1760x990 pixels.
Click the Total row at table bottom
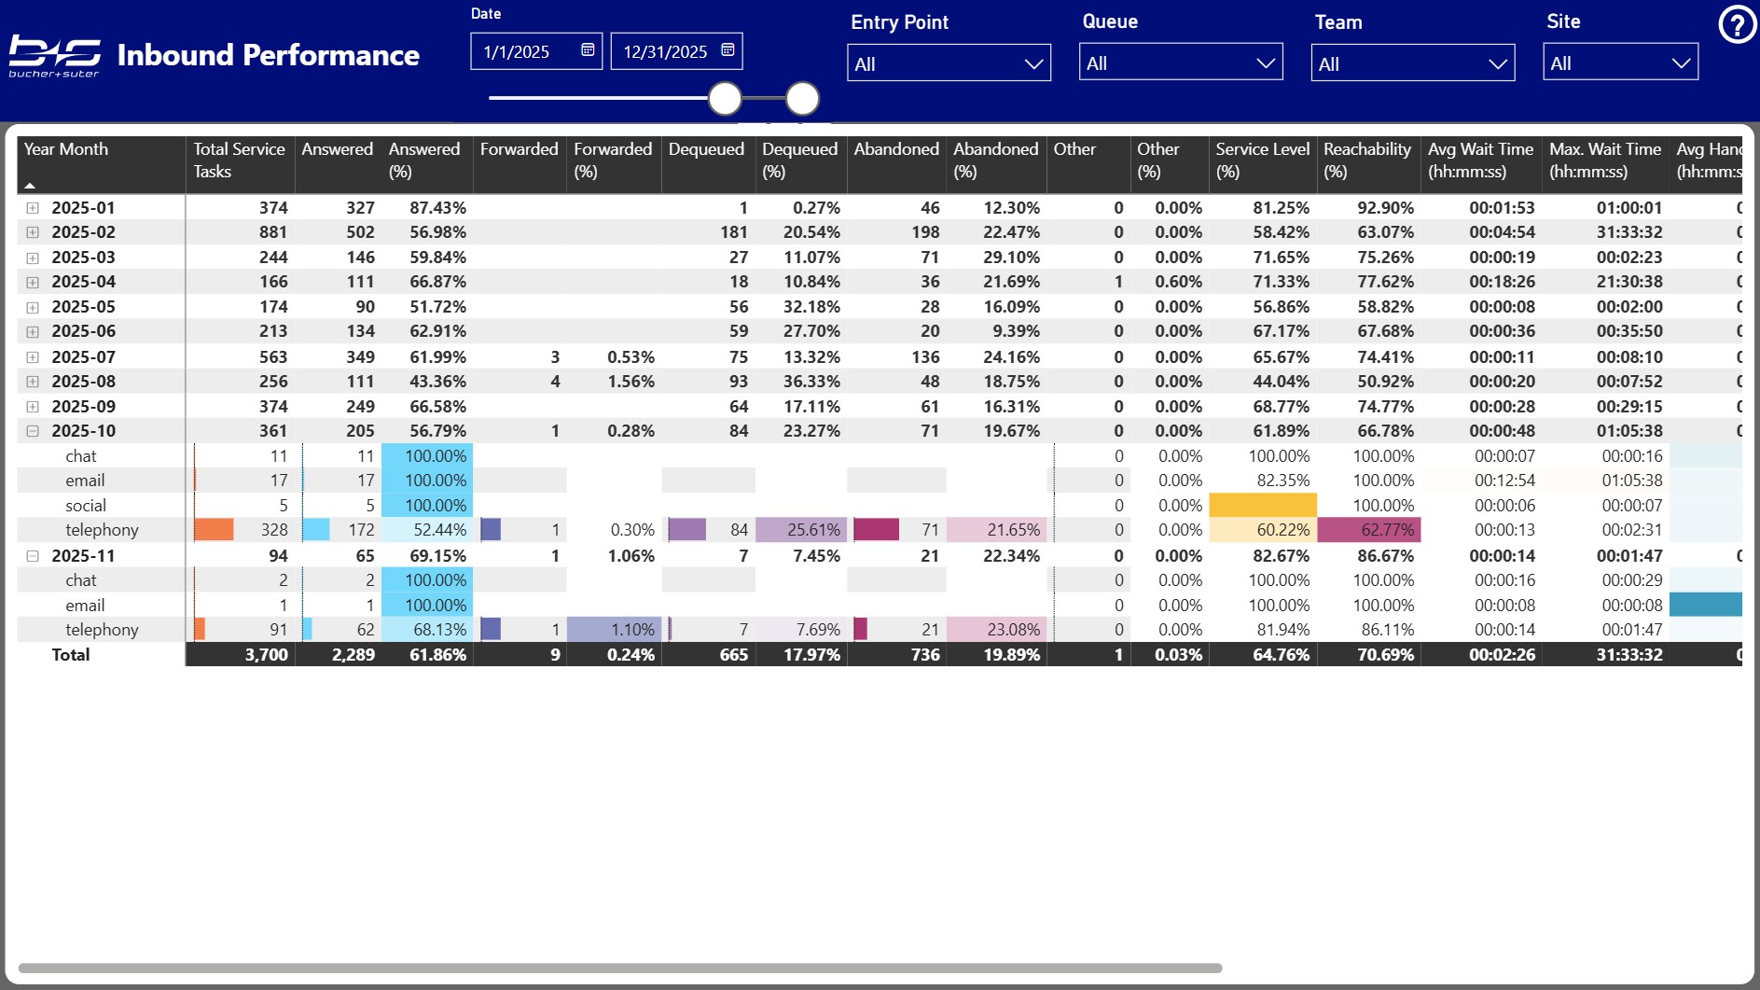coord(71,654)
